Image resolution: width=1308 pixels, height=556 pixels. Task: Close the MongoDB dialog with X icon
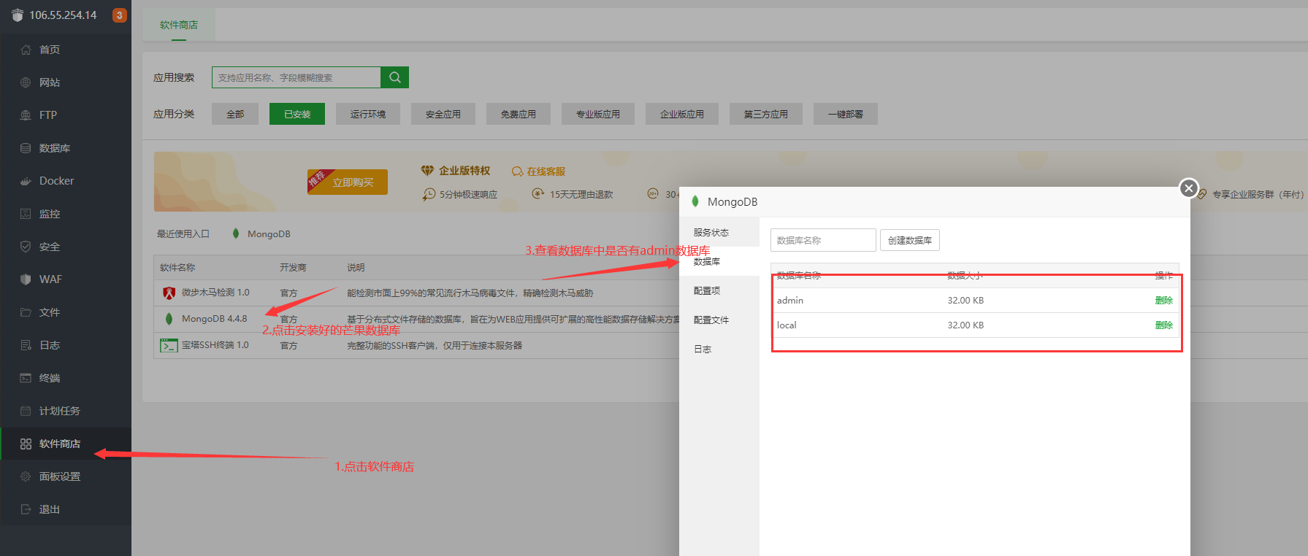click(1188, 188)
